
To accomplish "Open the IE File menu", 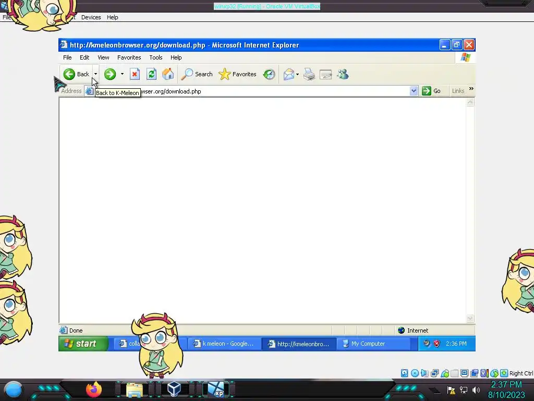I will (67, 57).
